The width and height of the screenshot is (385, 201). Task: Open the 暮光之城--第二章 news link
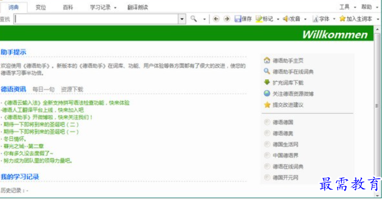point(24,146)
